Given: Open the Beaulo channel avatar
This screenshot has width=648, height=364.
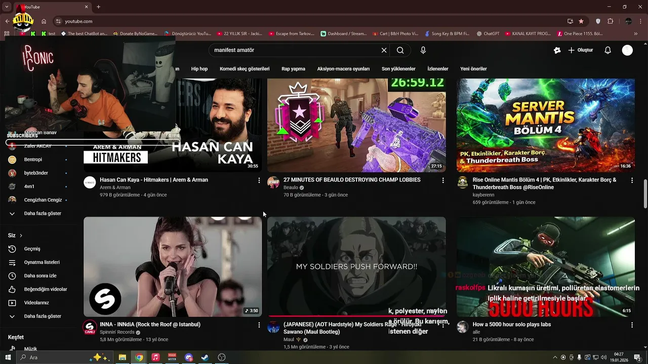Looking at the screenshot, I should click(x=273, y=183).
